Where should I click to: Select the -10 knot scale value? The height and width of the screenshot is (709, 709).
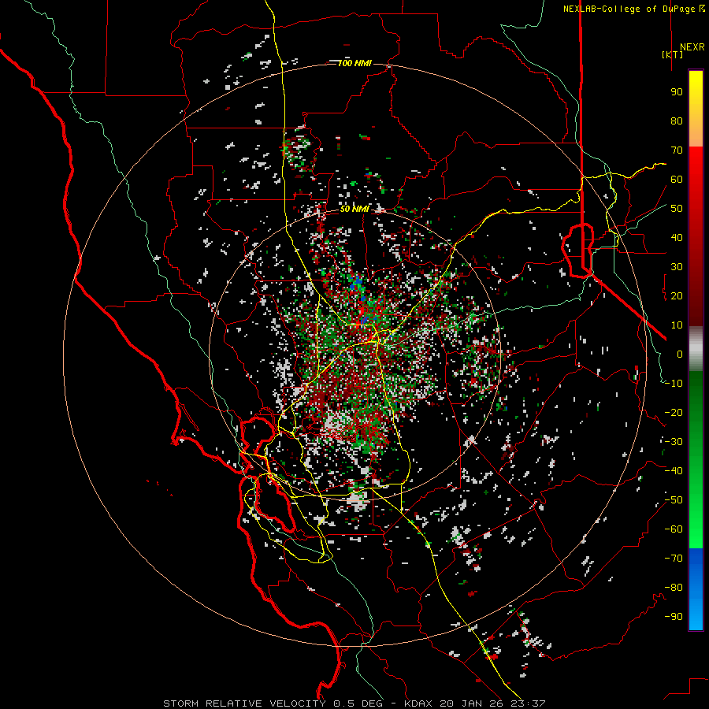(674, 384)
